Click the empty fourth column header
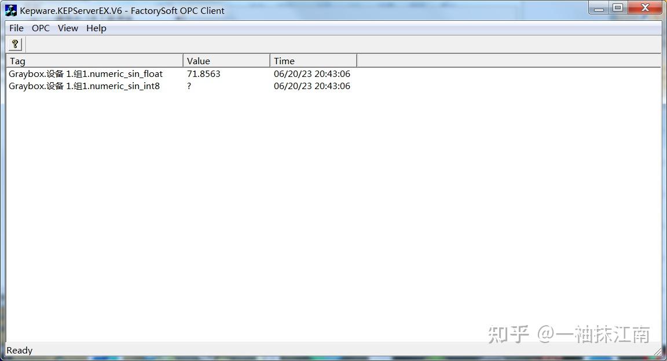This screenshot has height=361, width=667. 510,61
